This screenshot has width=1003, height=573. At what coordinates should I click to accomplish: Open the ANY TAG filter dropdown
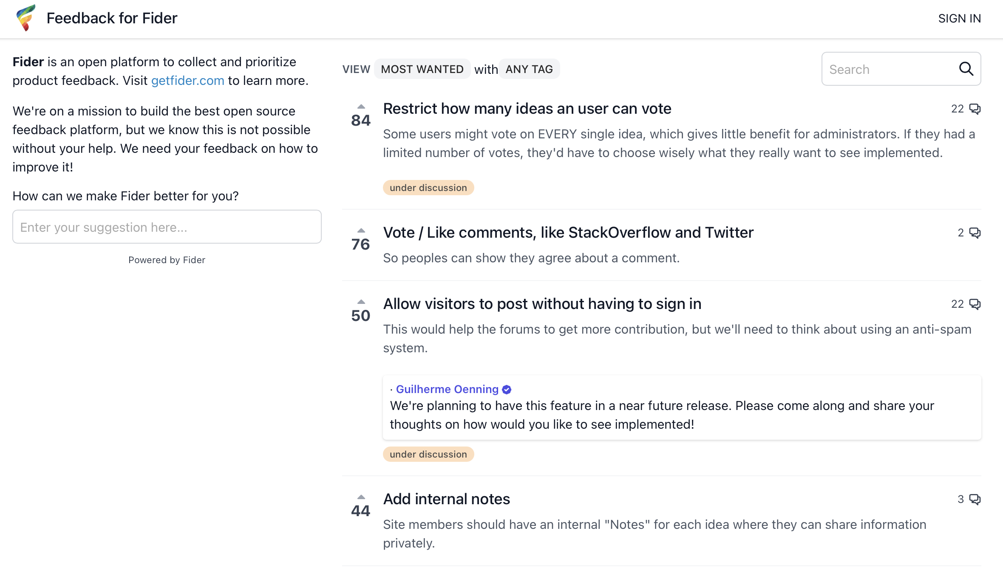click(529, 69)
